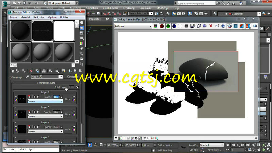Click Reset Map/Mtl red X icon
This screenshot has height=153, width=272.
click(31, 71)
